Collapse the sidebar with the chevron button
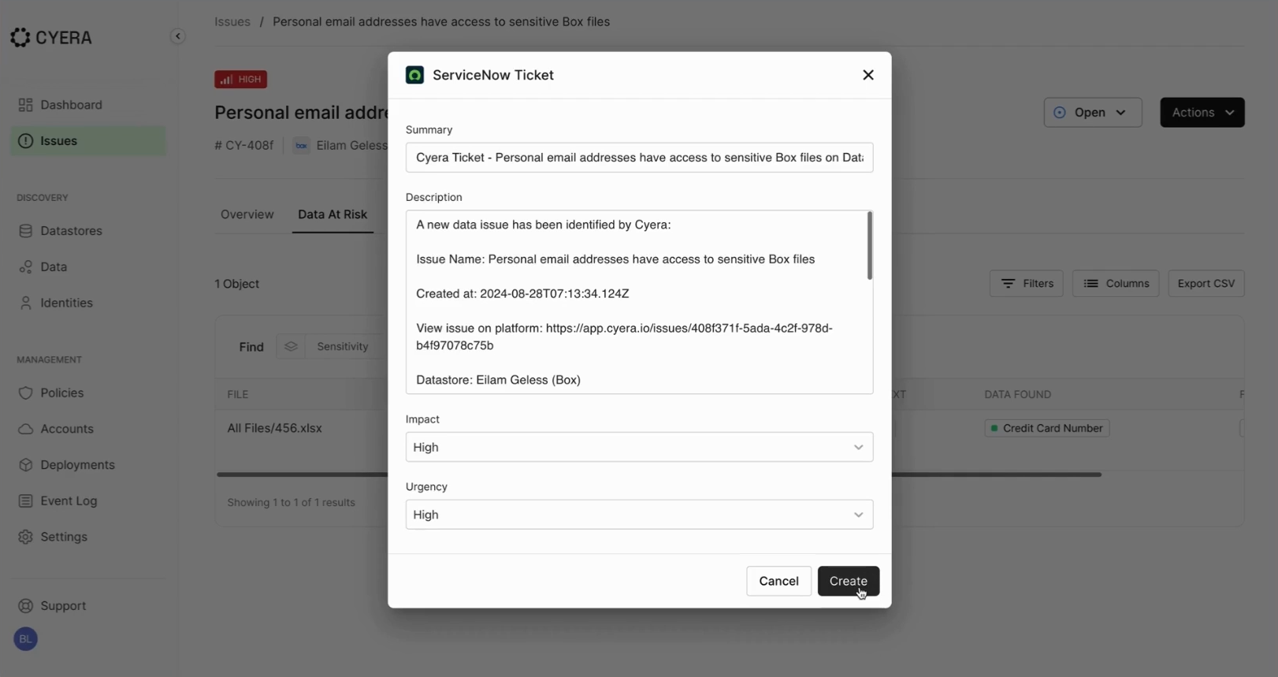 pyautogui.click(x=177, y=36)
